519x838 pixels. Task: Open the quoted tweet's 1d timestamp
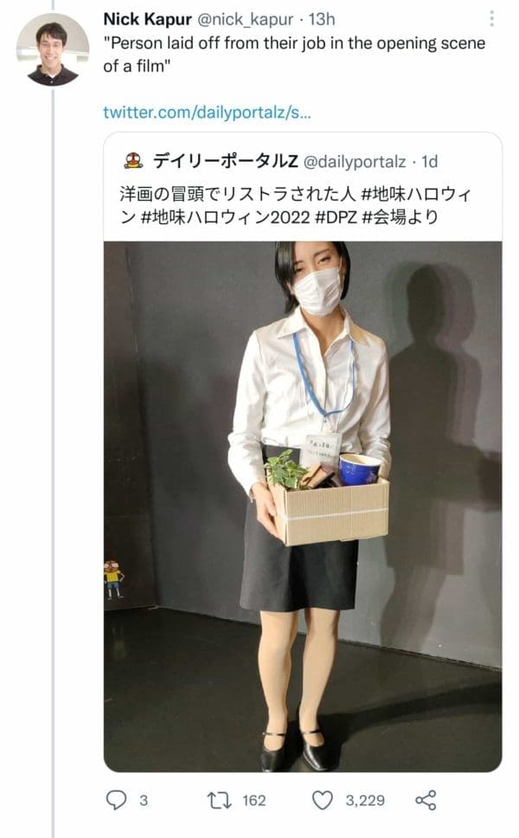click(x=429, y=161)
